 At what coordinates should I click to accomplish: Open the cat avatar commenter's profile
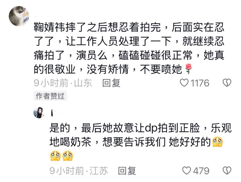click(19, 16)
